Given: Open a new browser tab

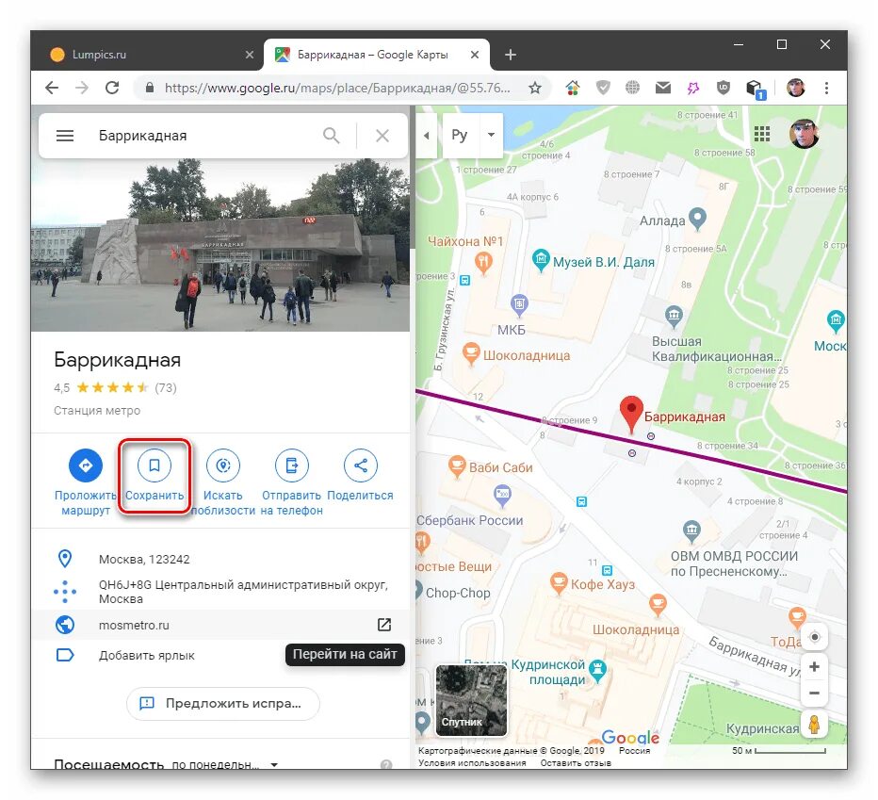Looking at the screenshot, I should (x=510, y=55).
